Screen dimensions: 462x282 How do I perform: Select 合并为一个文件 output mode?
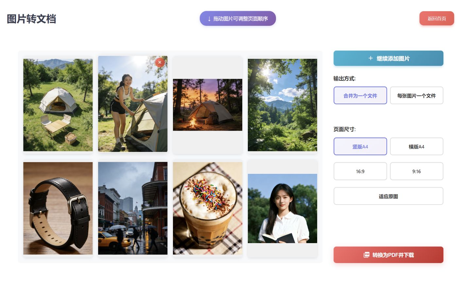coord(360,95)
